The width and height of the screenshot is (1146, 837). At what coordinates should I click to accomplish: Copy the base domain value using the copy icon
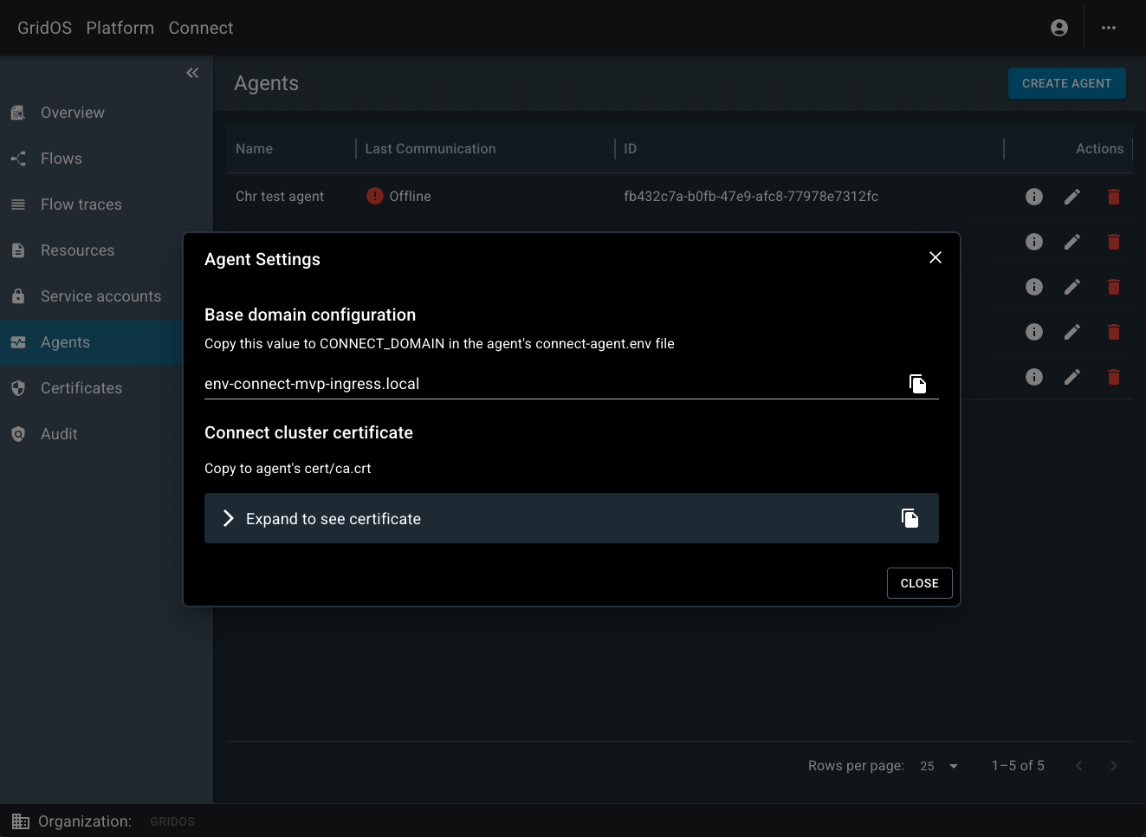coord(917,383)
